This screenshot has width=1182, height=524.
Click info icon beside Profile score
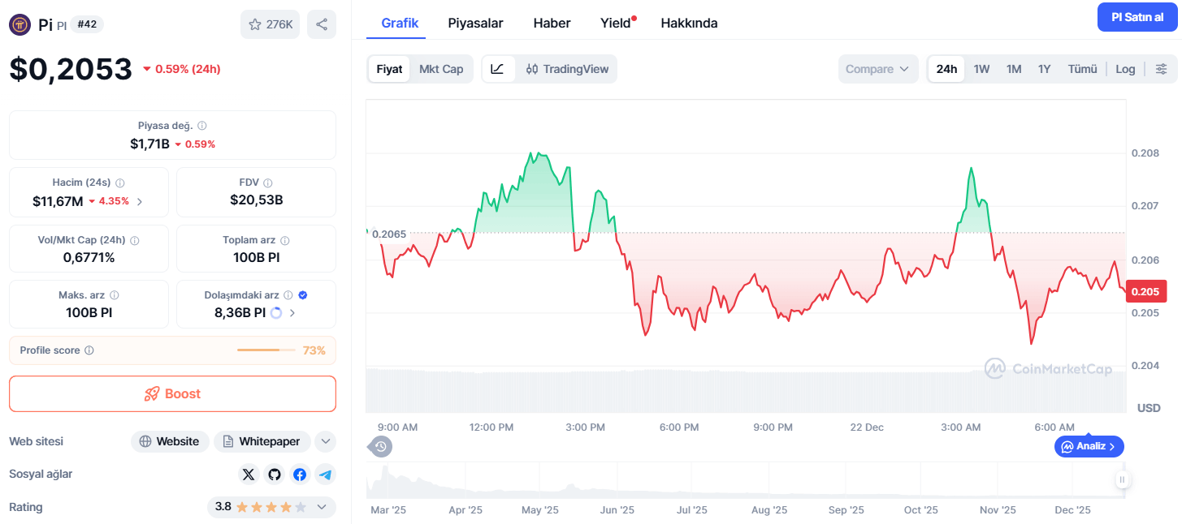(x=89, y=350)
